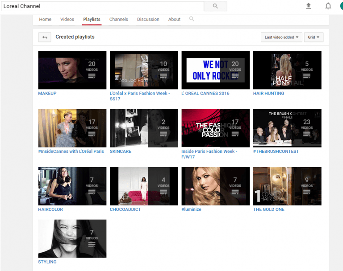
Task: Click the Loreal Channel search field
Action: (x=102, y=6)
